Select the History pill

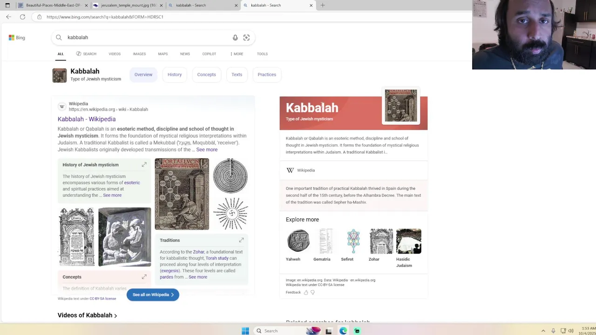click(175, 74)
